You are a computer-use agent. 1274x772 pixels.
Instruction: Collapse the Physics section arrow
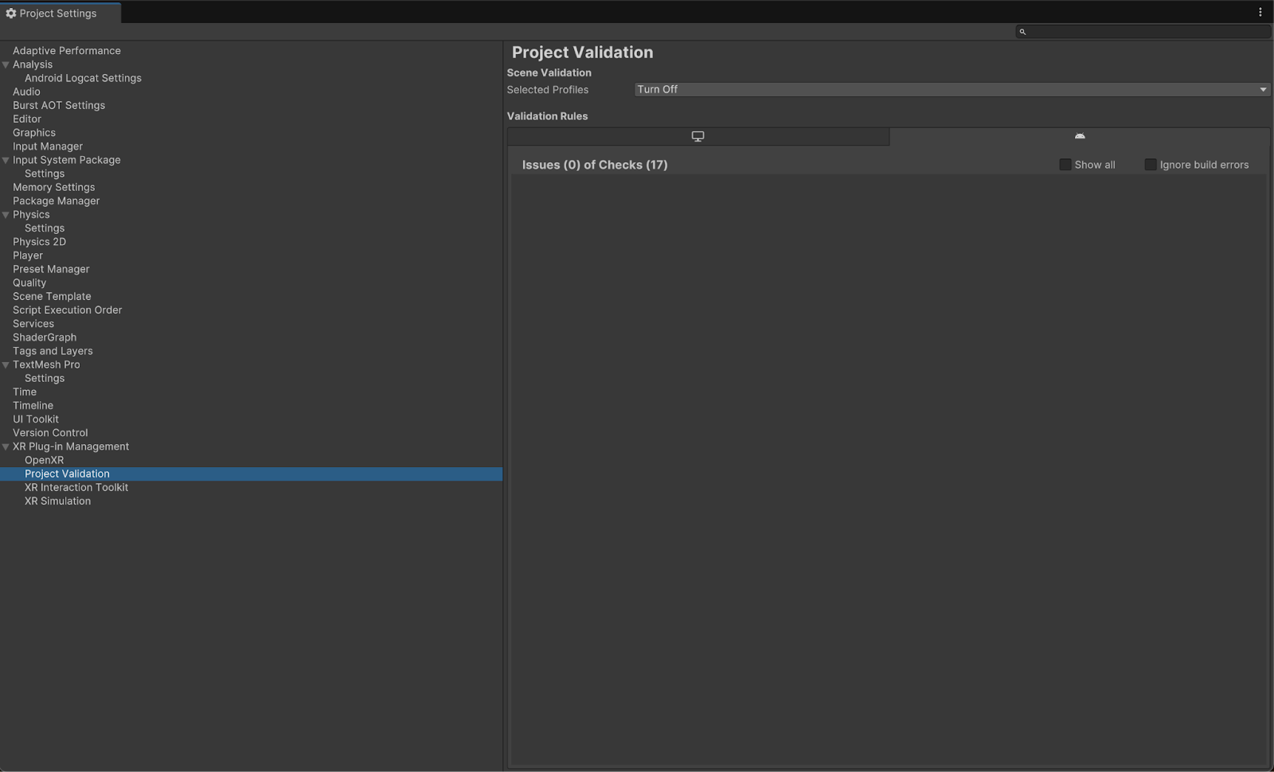(x=6, y=215)
